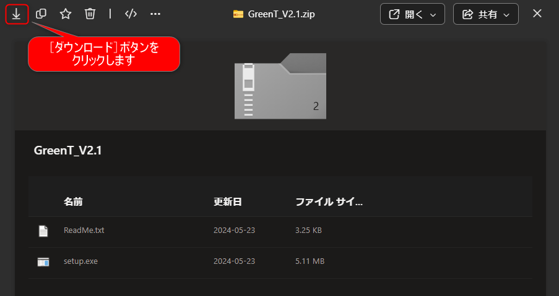The image size is (559, 296).
Task: Sort the list by the 更新日 column header
Action: pyautogui.click(x=227, y=202)
